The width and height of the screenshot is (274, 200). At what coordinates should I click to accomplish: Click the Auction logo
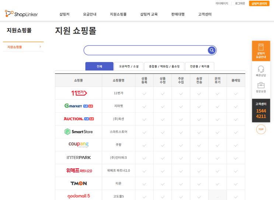[x=79, y=119]
